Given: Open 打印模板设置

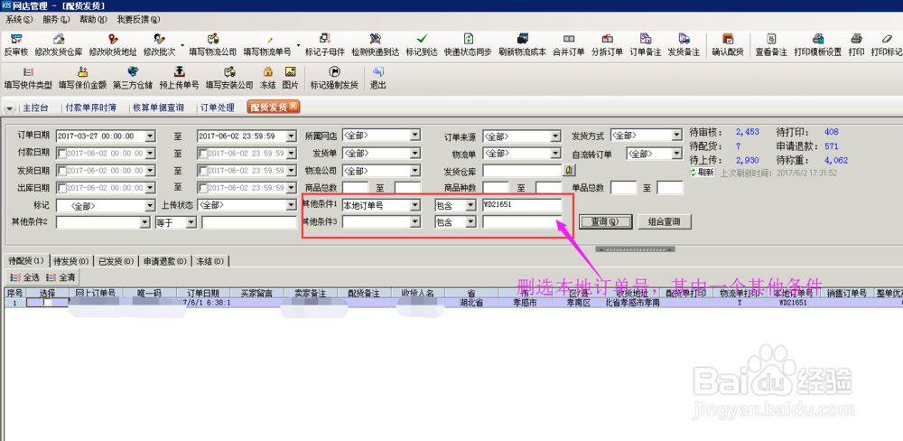Looking at the screenshot, I should pos(818,39).
